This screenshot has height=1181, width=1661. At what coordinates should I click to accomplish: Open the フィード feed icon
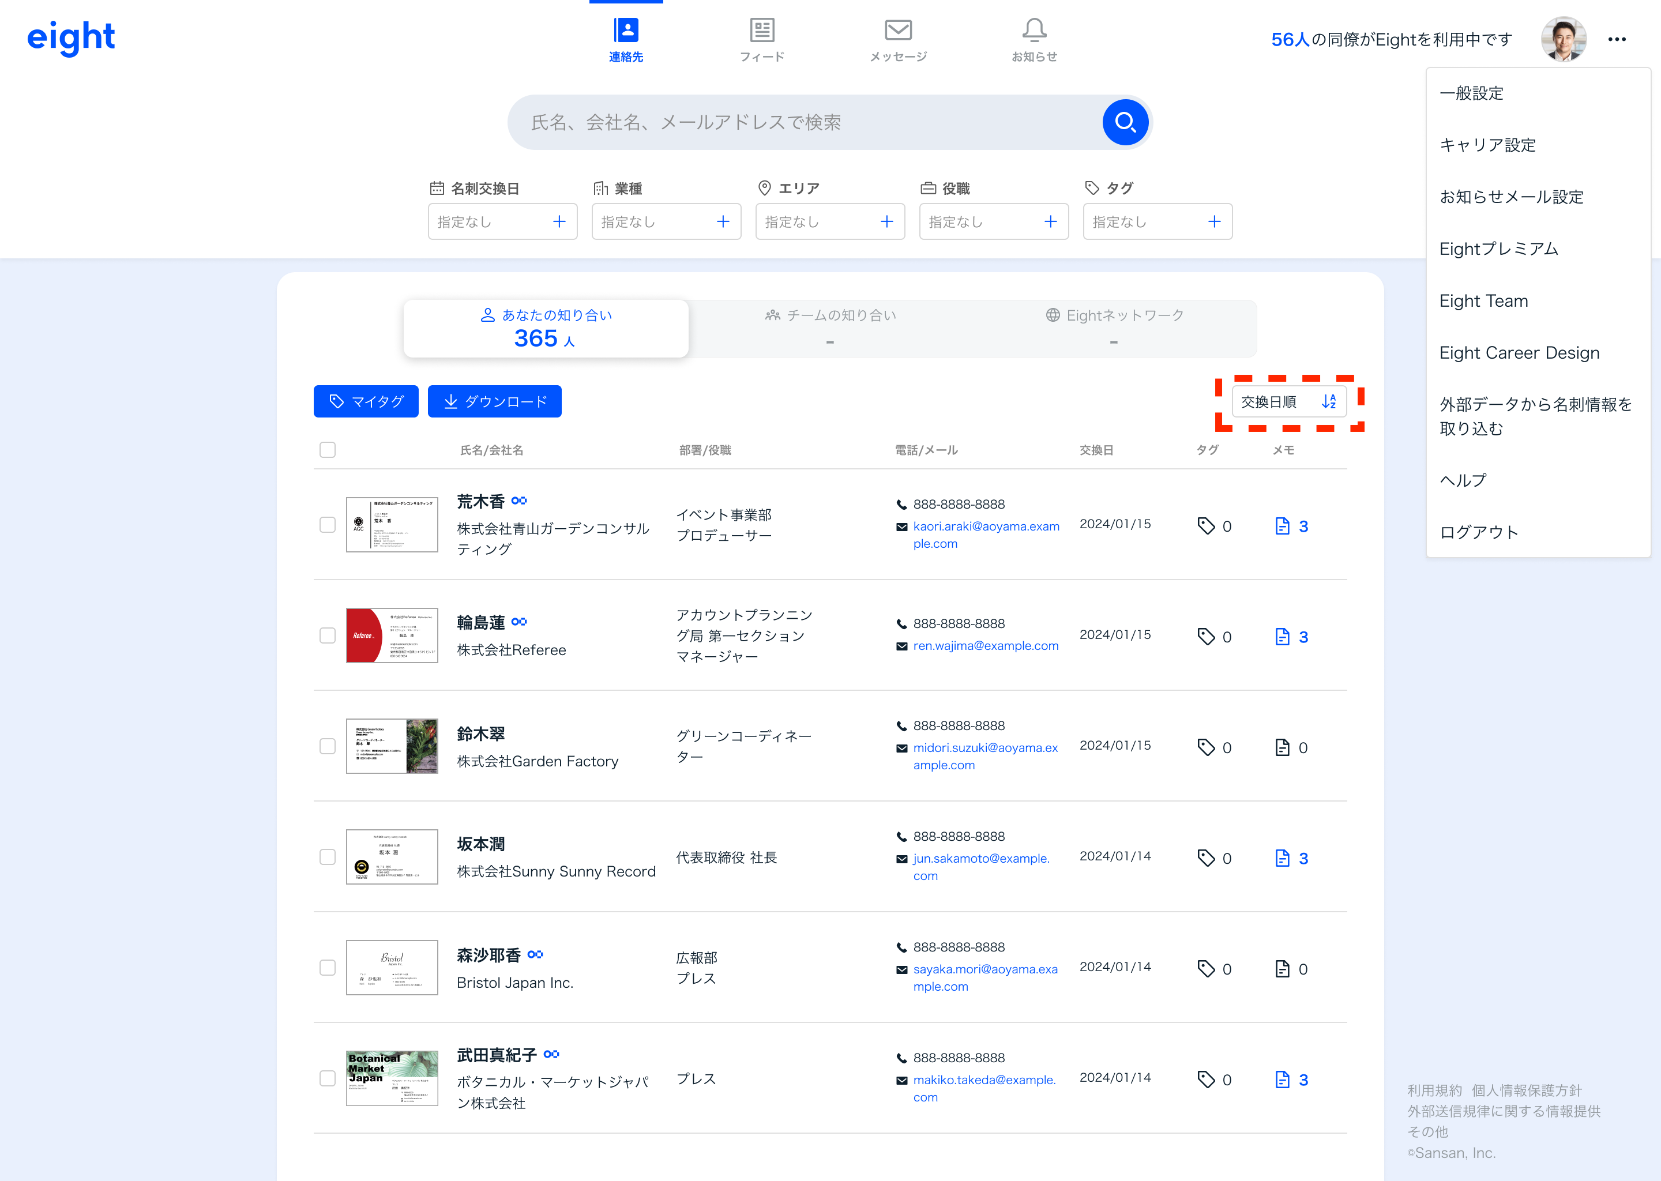pyautogui.click(x=761, y=31)
